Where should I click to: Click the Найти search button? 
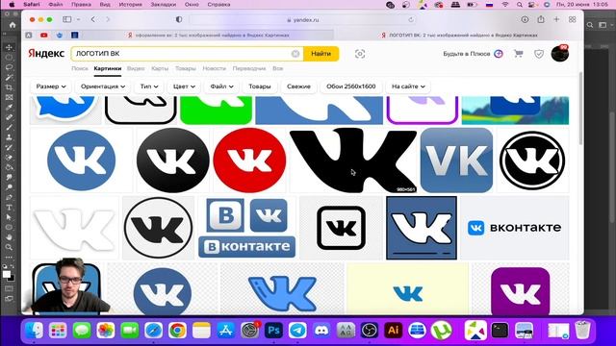pyautogui.click(x=321, y=54)
